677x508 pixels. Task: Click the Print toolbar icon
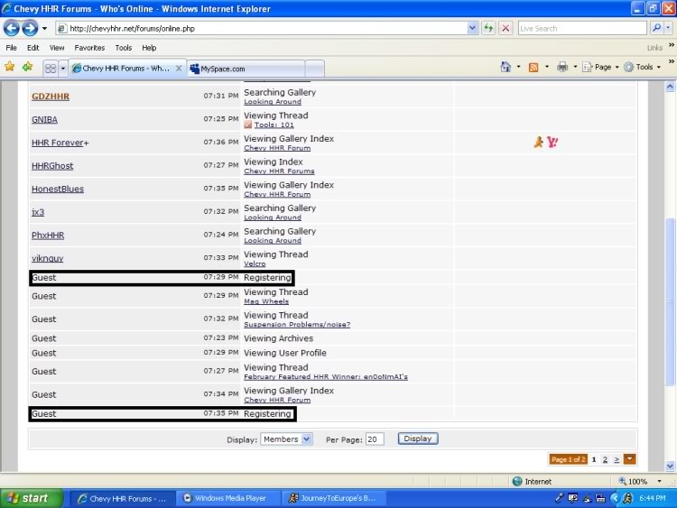point(562,67)
